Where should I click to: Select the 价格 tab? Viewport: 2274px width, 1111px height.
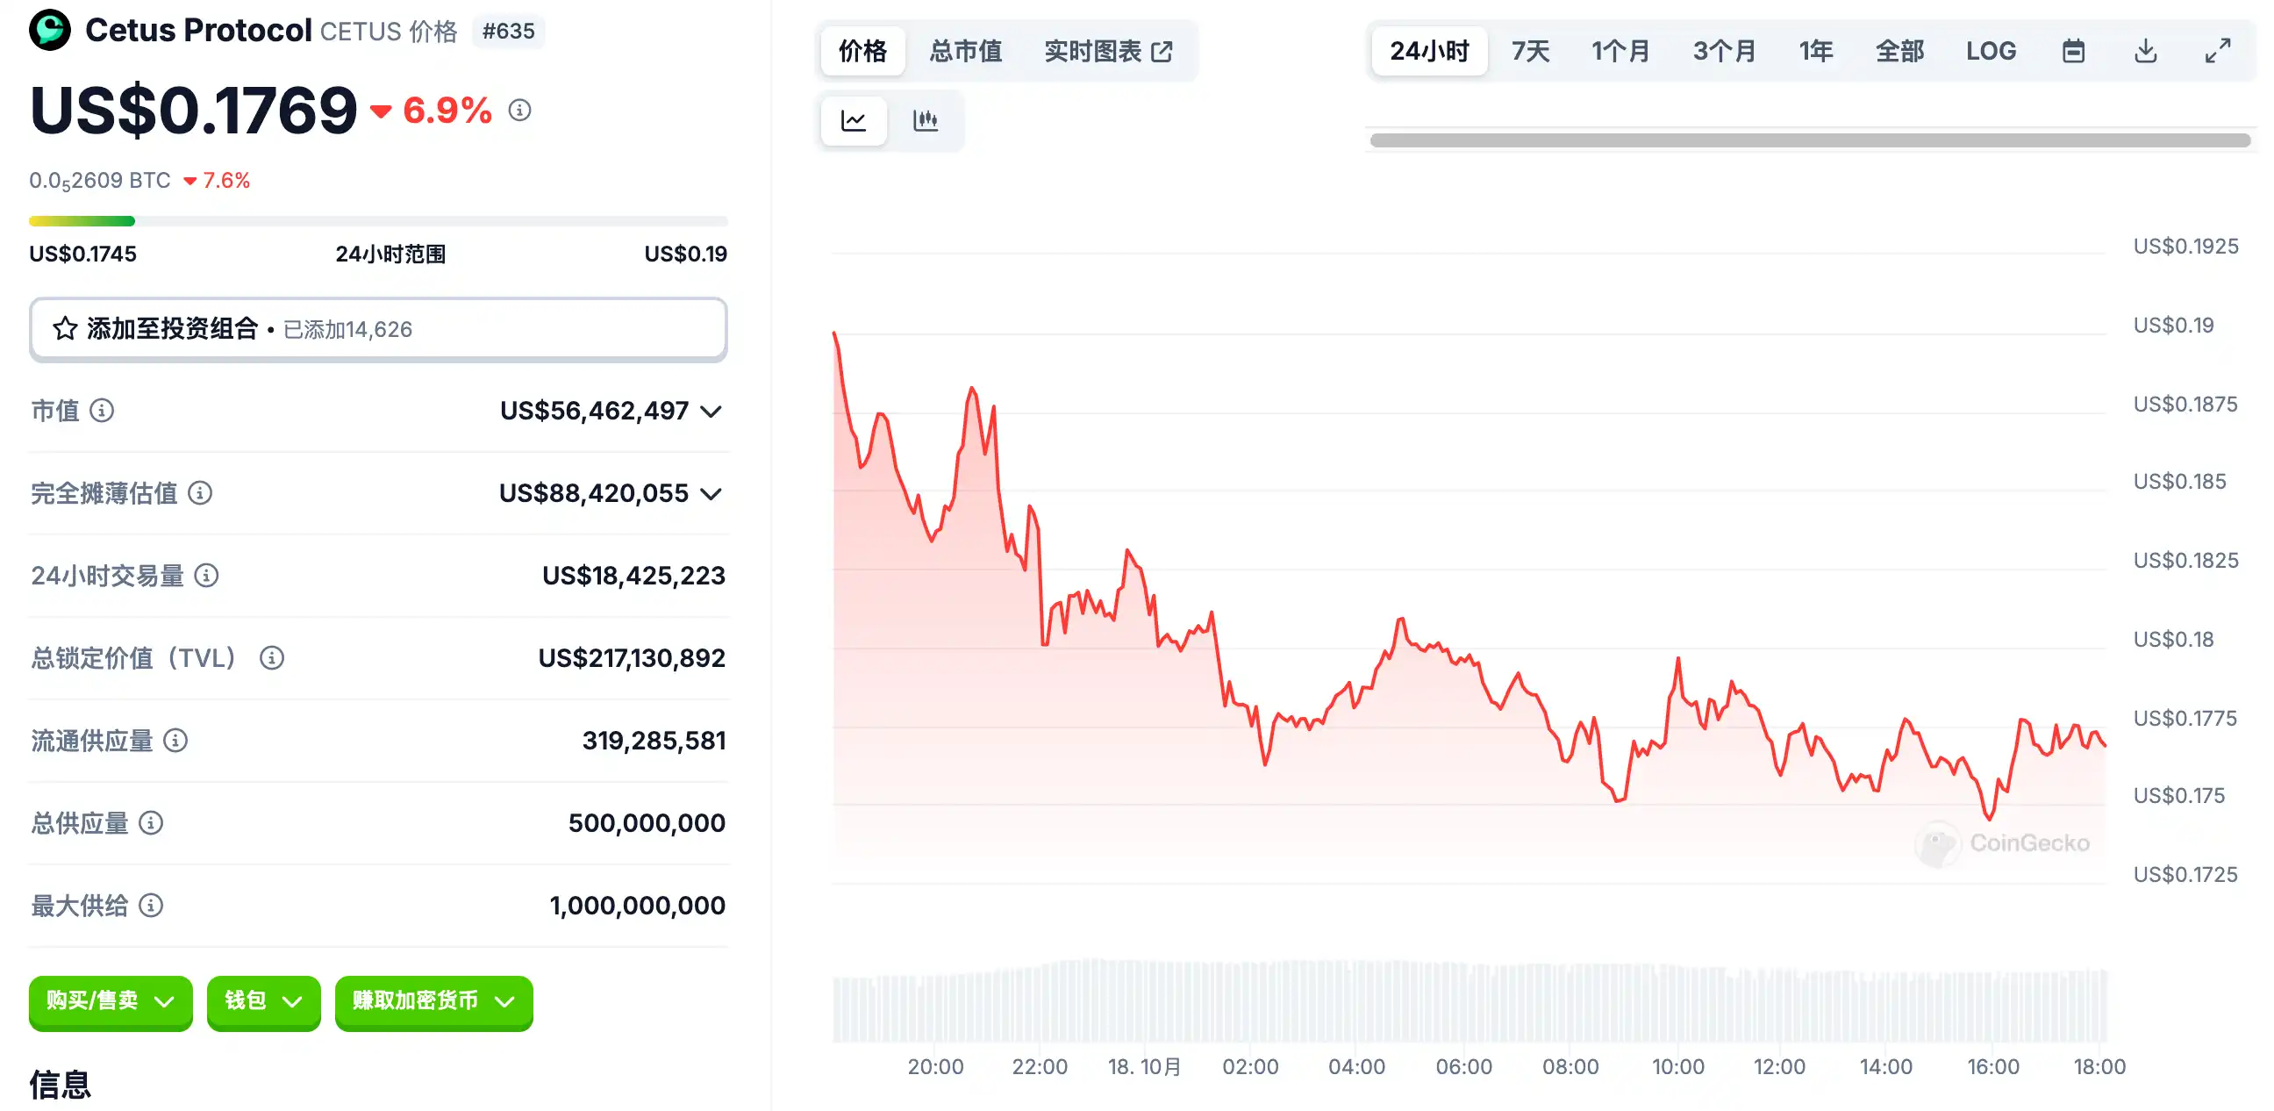point(862,51)
